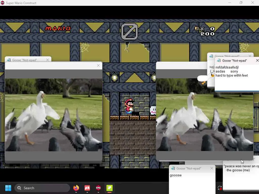This screenshot has width=259, height=194.
Task: Click notepad icon in left Not-epad title
Action: (9, 60)
